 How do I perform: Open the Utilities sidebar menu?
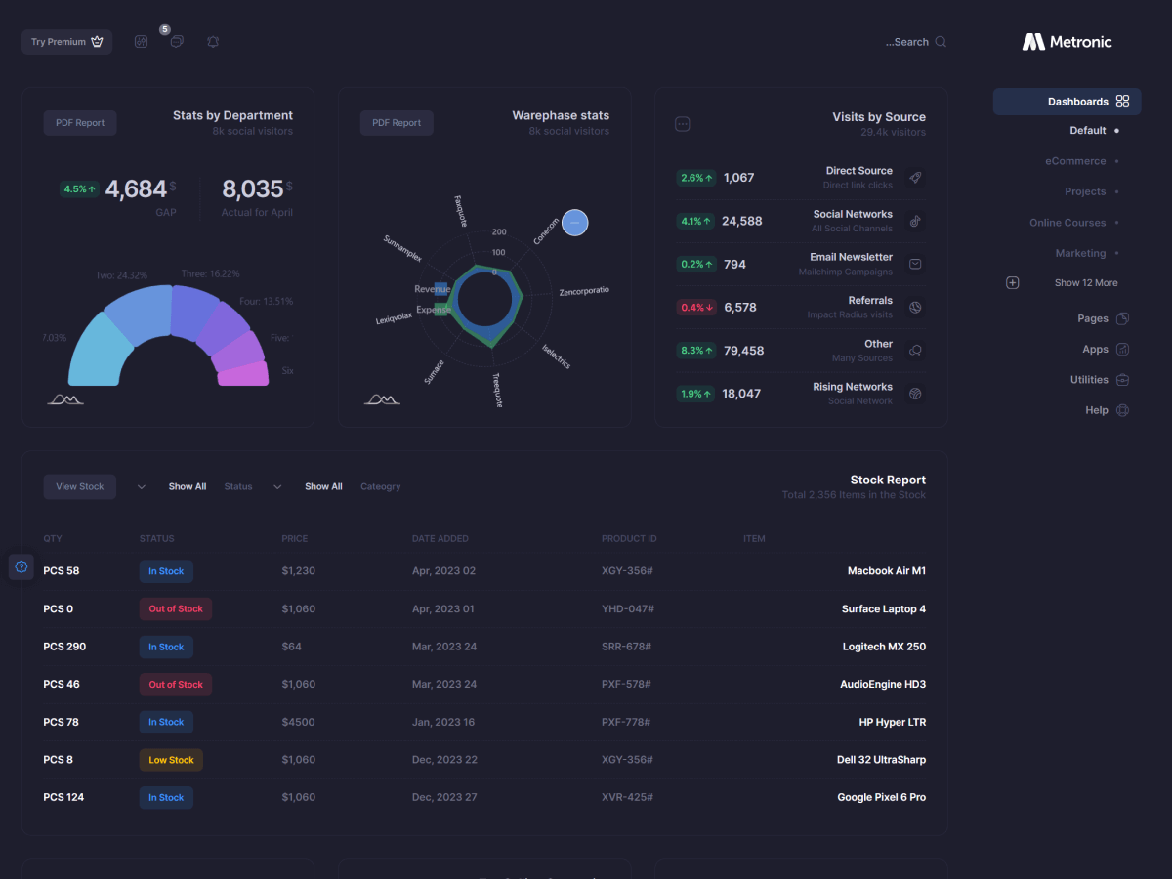pyautogui.click(x=1089, y=380)
